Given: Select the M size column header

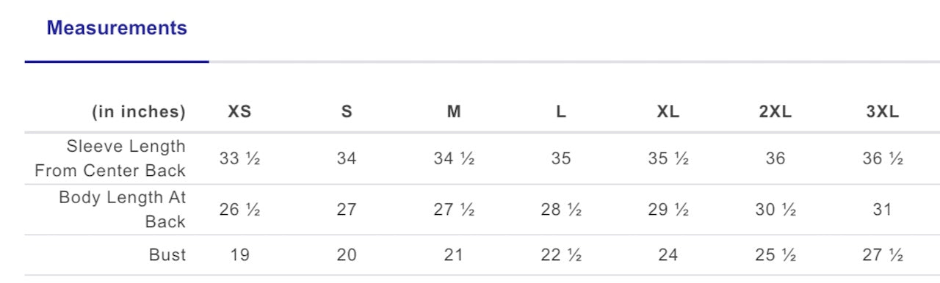Looking at the screenshot, I should (454, 112).
